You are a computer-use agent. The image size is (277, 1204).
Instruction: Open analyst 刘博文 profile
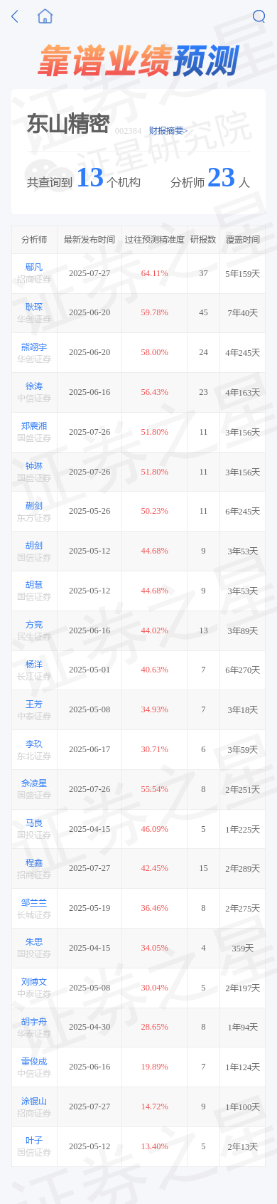coord(34,981)
